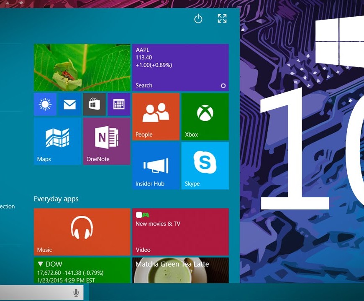The width and height of the screenshot is (364, 301).
Task: Launch the OneNote tile
Action: click(x=107, y=141)
